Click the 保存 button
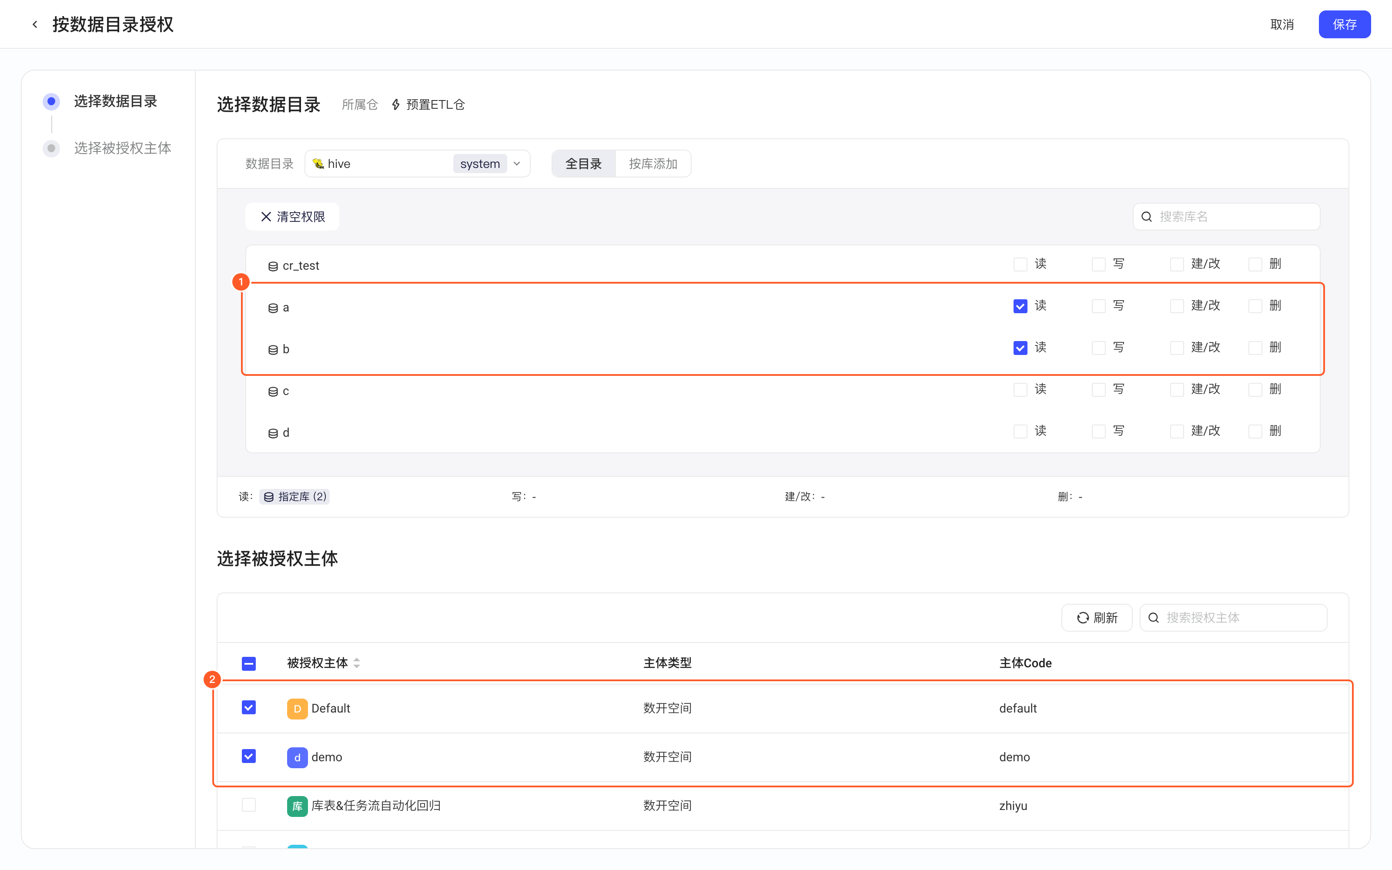Viewport: 1392px width, 870px height. point(1344,24)
